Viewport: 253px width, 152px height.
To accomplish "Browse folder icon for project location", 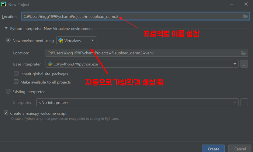I will [x=245, y=16].
